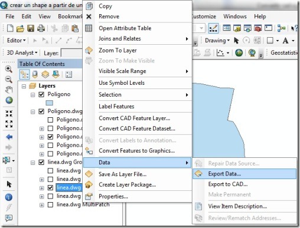Select the highlighted linea.dwg tree item

point(69,188)
